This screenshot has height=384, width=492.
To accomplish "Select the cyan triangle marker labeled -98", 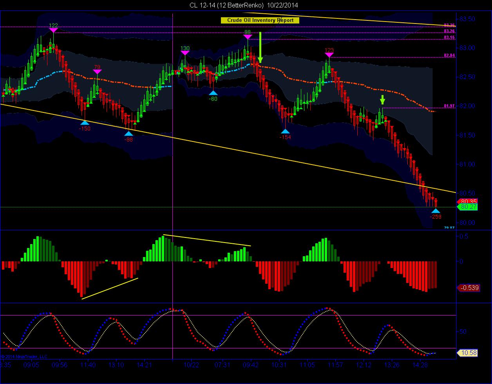I will click(x=128, y=134).
